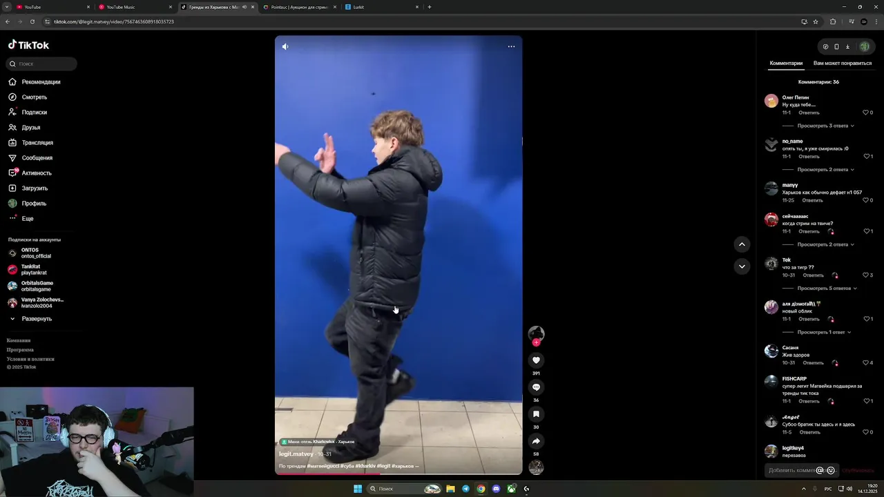
Task: Open the Друзья sidebar item
Action: tap(30, 128)
